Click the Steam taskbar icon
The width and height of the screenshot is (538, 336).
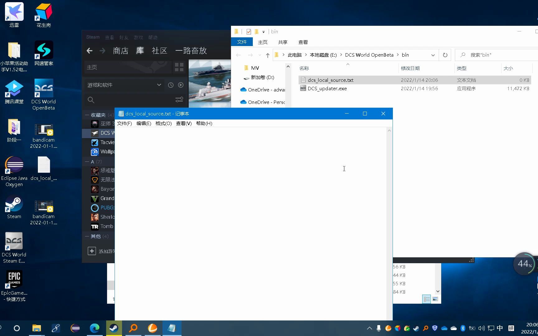pyautogui.click(x=114, y=328)
